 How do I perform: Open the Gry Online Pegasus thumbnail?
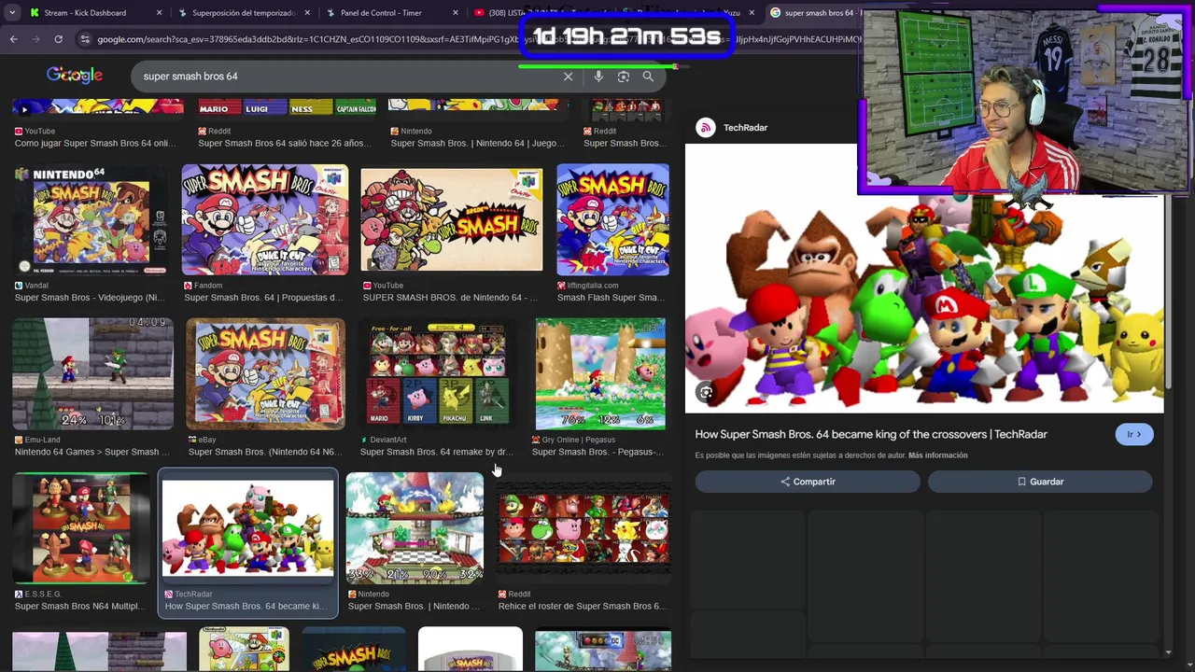click(x=600, y=374)
